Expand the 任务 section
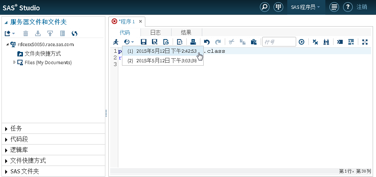The width and height of the screenshot is (376, 177). (17, 128)
